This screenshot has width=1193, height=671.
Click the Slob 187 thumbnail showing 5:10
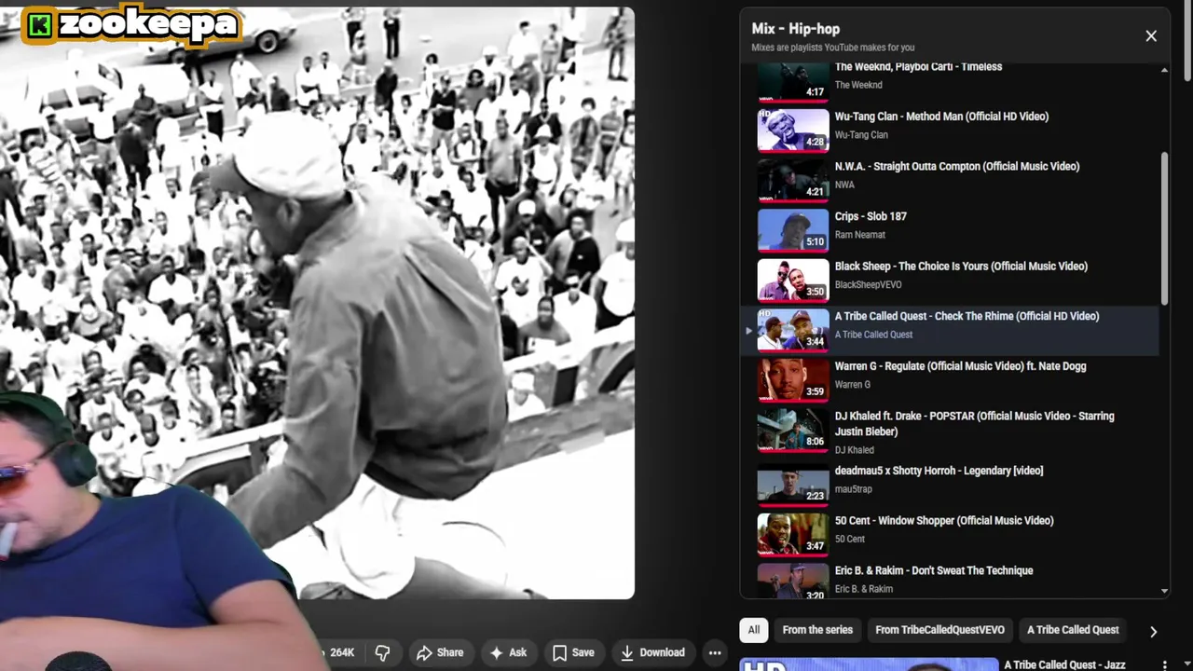click(x=793, y=229)
